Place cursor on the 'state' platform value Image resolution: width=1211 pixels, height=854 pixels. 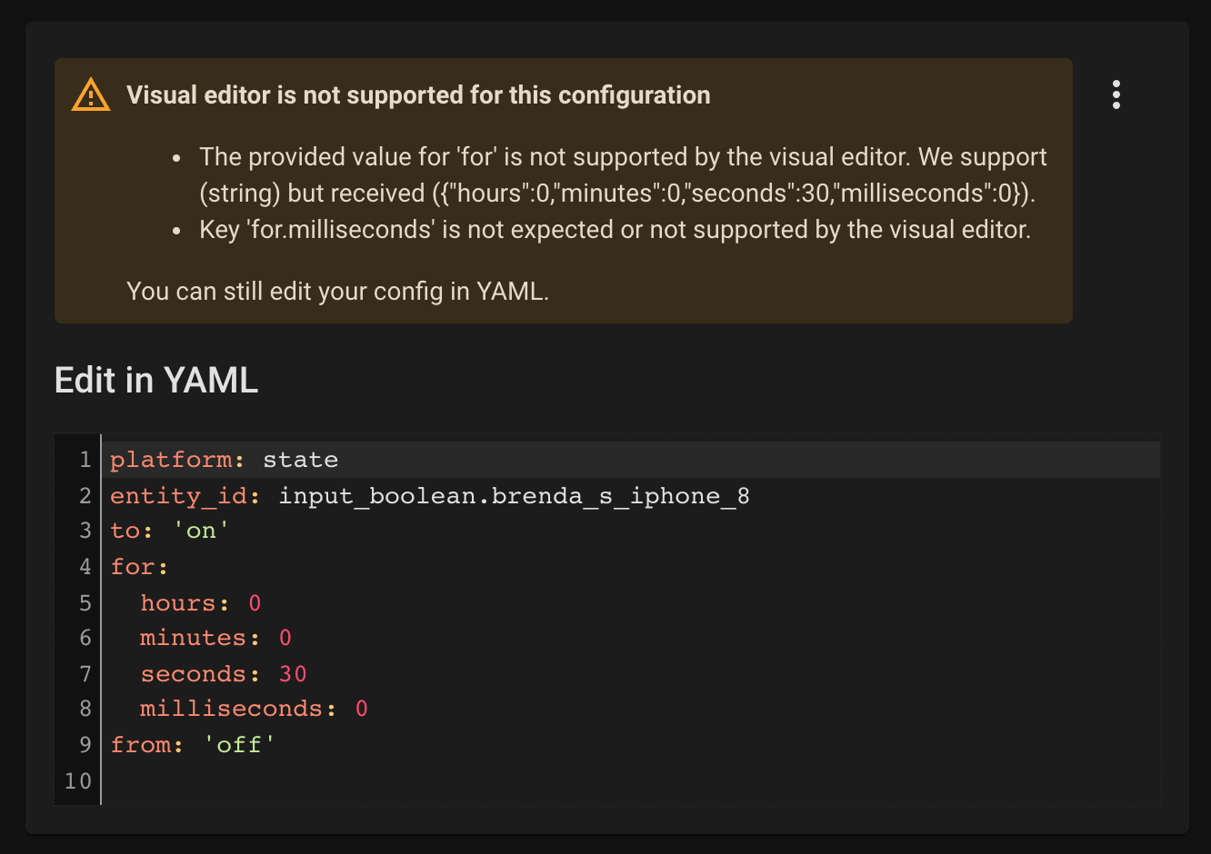coord(300,460)
